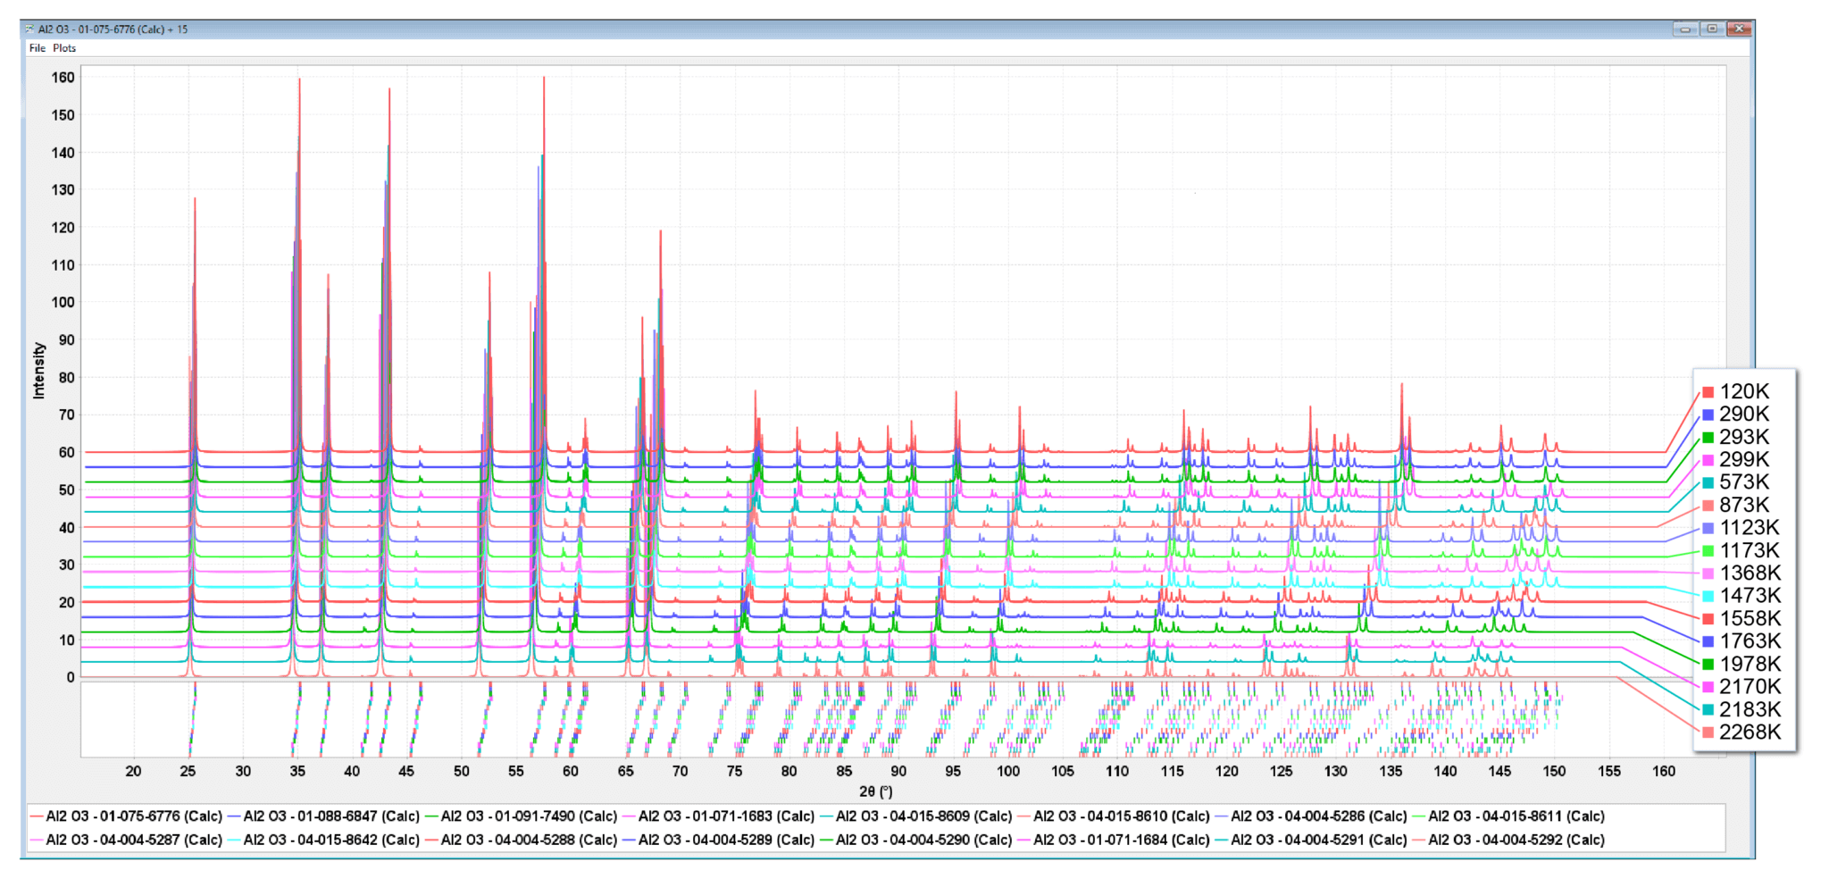Select the magenta 299K legend marker

[x=1708, y=460]
